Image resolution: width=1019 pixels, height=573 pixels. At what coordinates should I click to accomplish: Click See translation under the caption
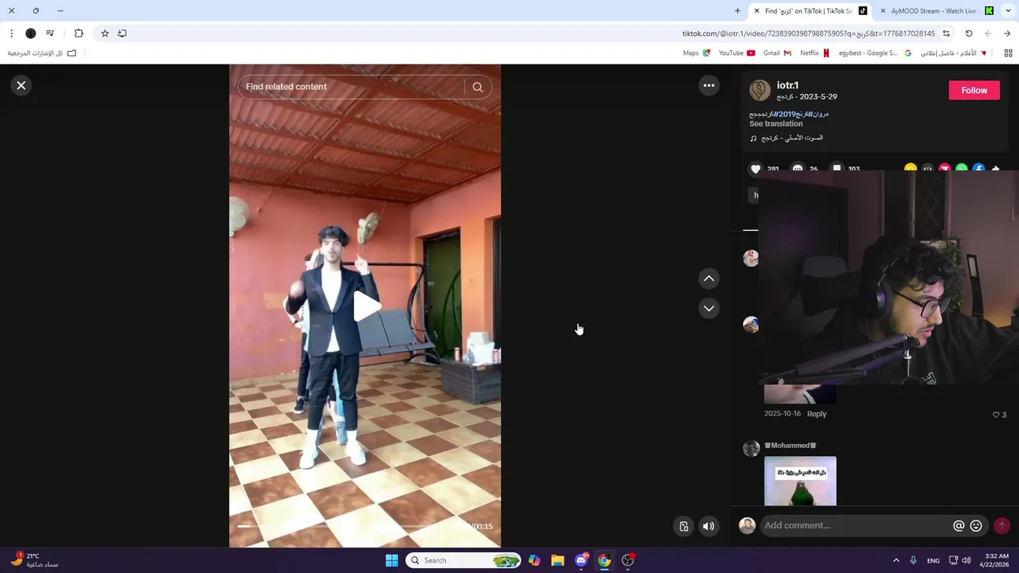point(775,123)
